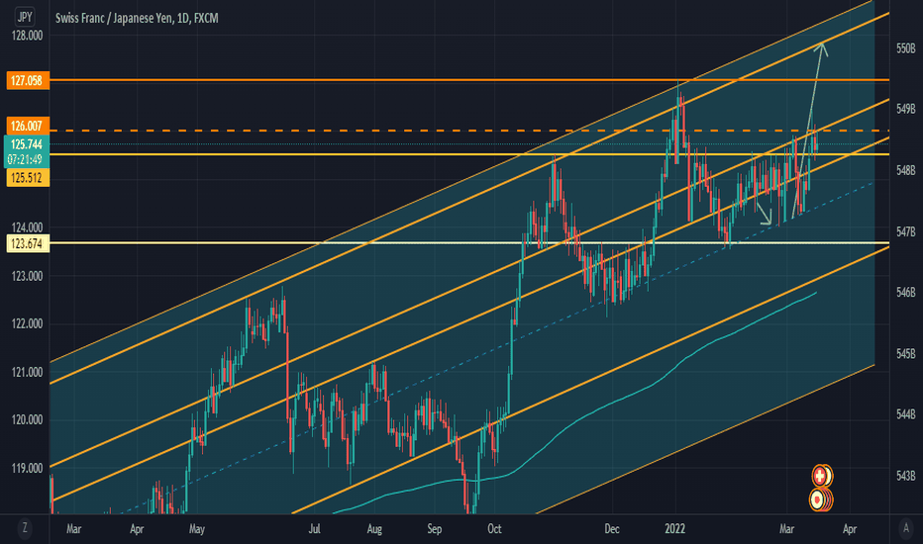Click the Apr label before May
Viewport: 923px width, 544px height.
point(137,529)
